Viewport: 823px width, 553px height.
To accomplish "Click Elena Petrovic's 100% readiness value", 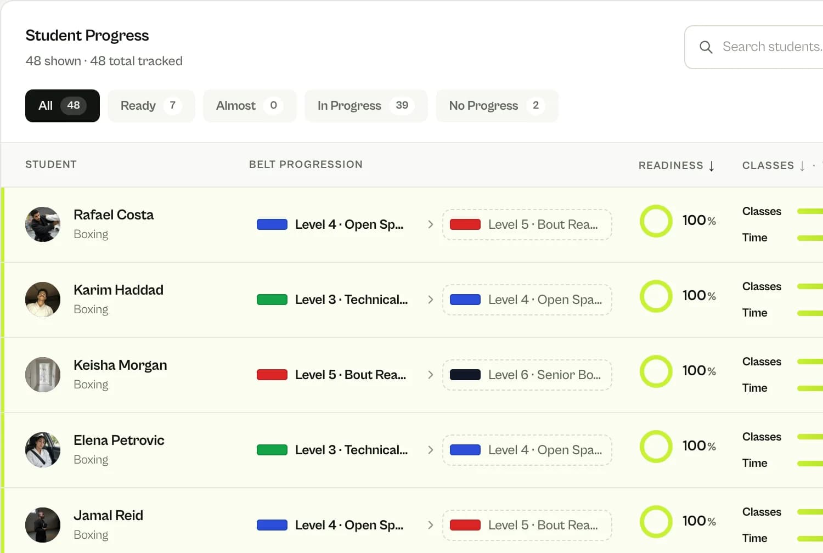I will [699, 445].
